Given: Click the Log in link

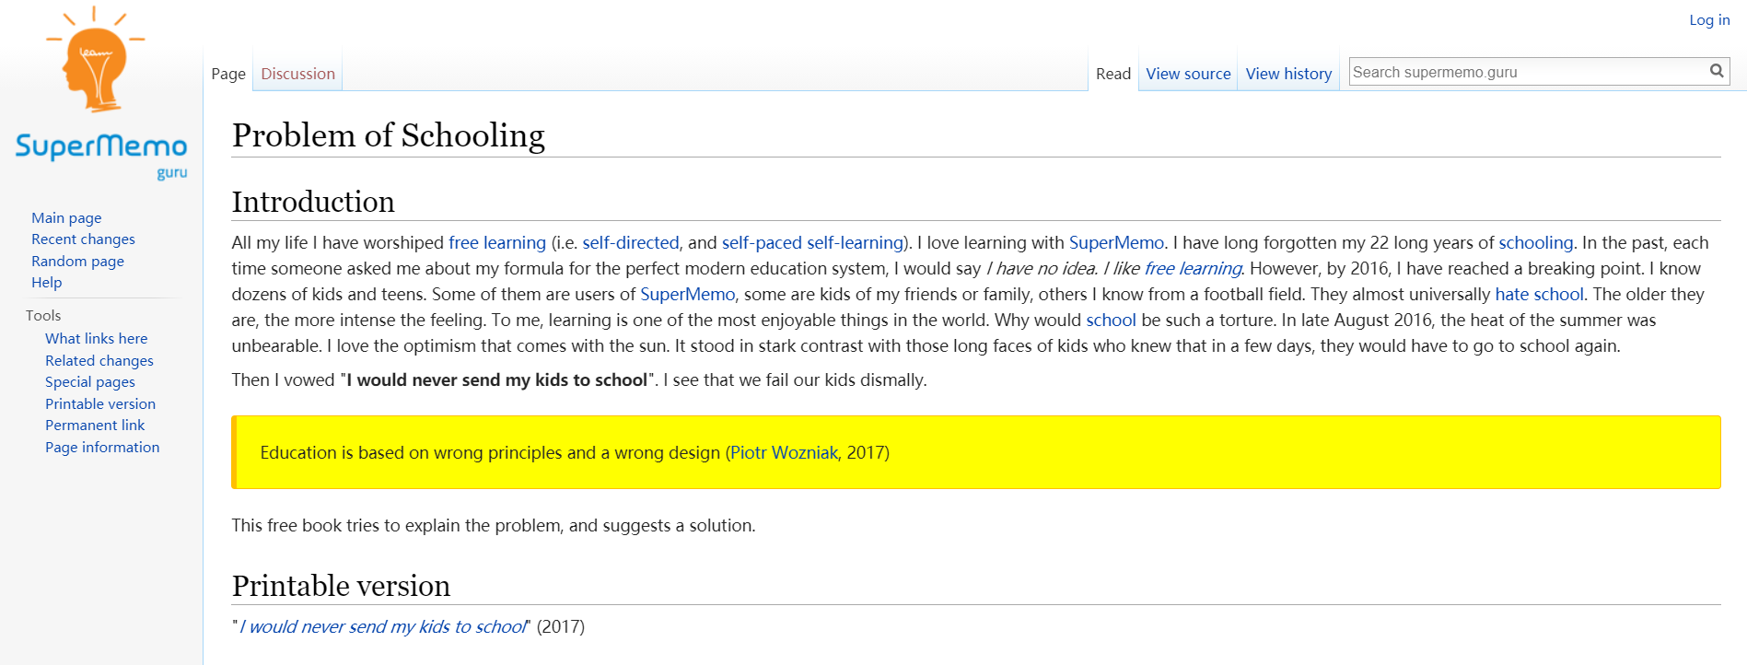Looking at the screenshot, I should point(1709,20).
